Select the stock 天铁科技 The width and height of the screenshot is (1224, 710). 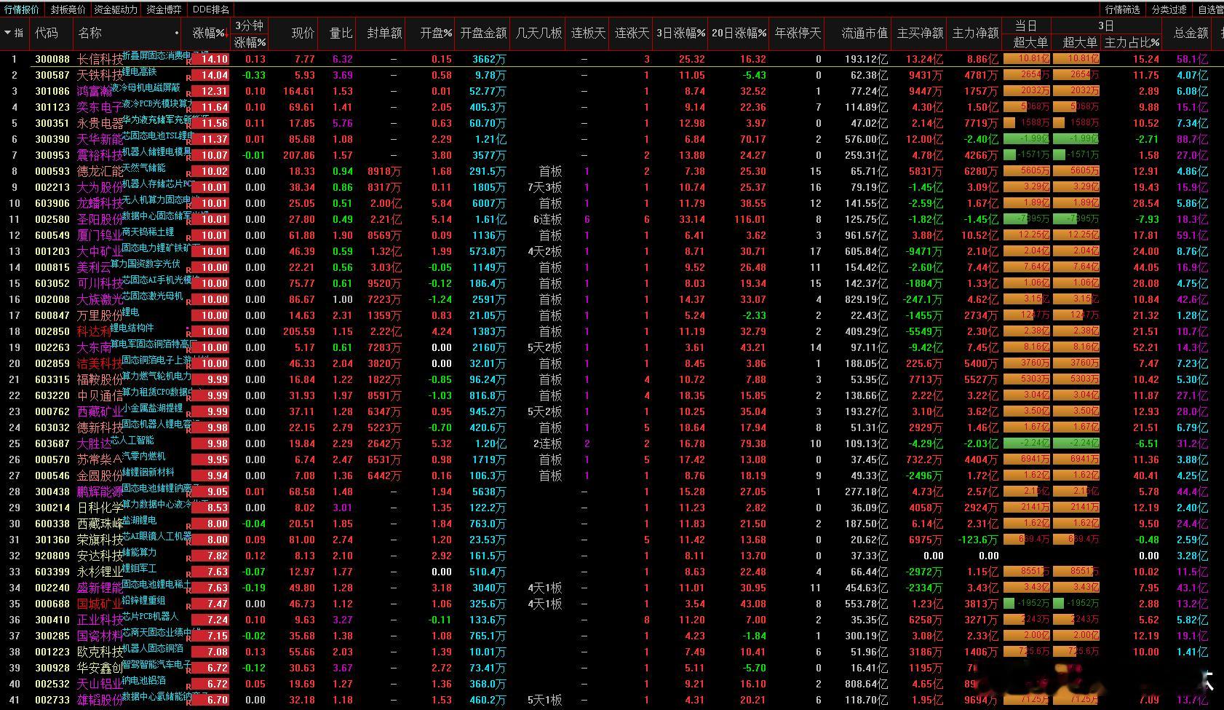100,75
